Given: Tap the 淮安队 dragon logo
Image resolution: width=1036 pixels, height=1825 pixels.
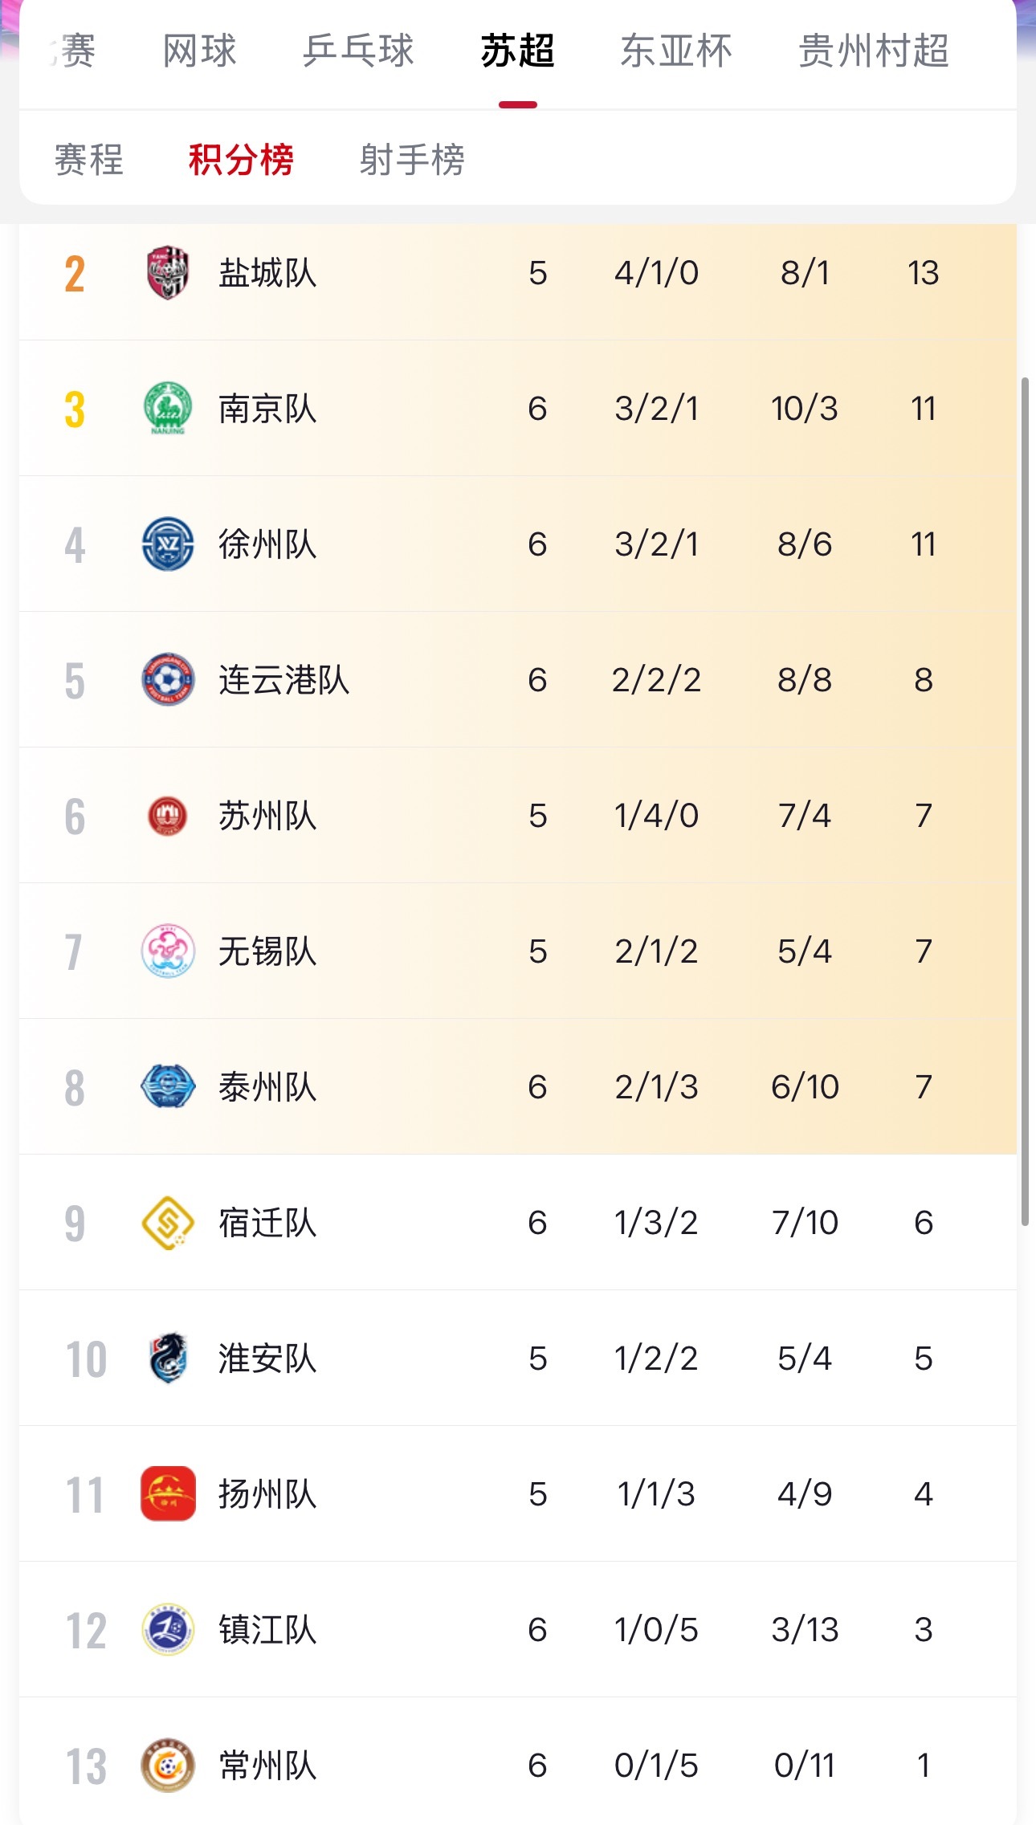Looking at the screenshot, I should coord(168,1359).
